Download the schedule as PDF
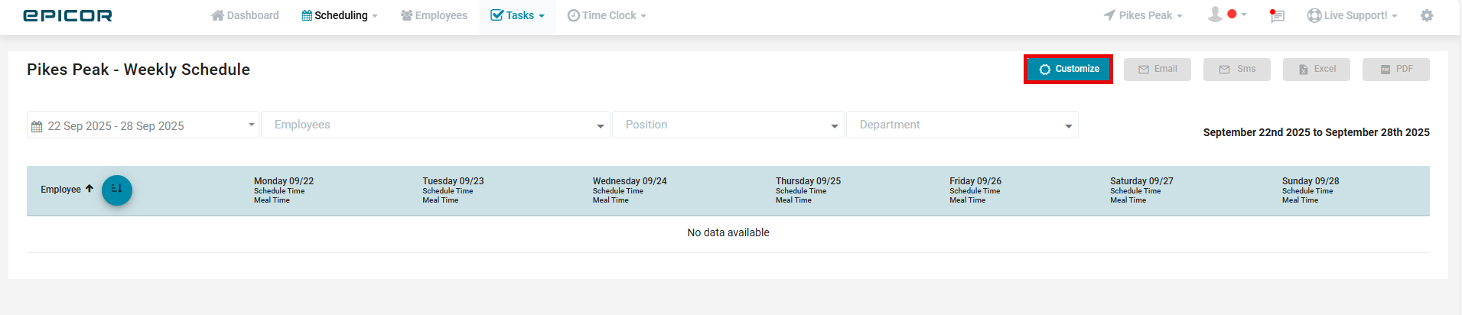Viewport: 1462px width, 315px height. coord(1396,69)
